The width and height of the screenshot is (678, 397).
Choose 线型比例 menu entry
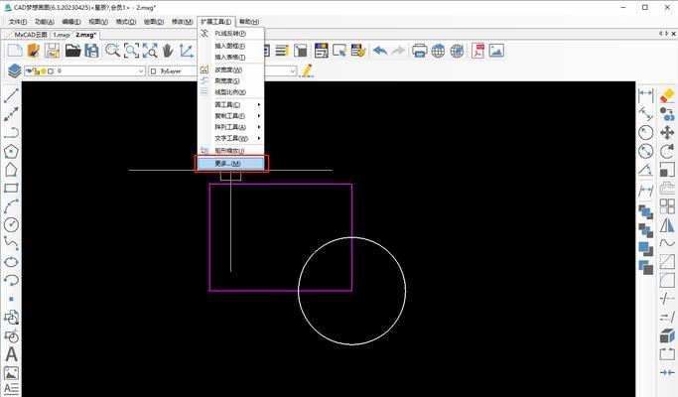[231, 92]
